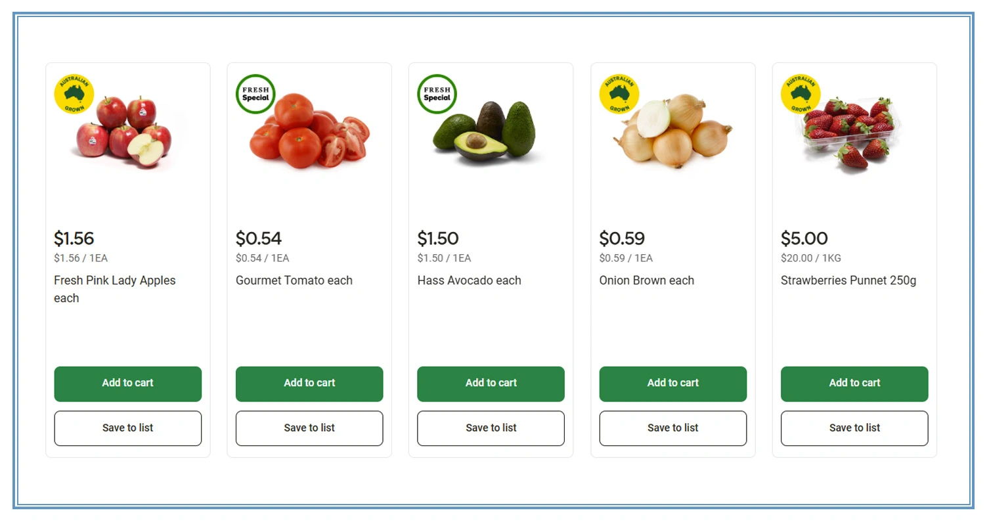This screenshot has height=521, width=987.
Task: Save Gourmet Tomato to list
Action: click(309, 428)
